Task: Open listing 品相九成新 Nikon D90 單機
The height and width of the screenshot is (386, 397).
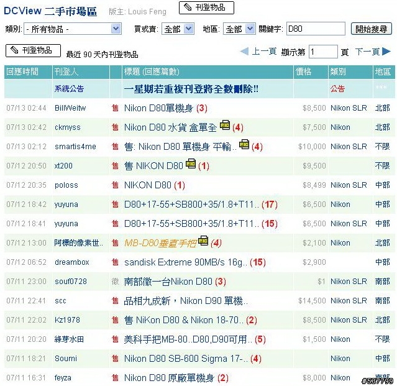Action: pyautogui.click(x=186, y=301)
